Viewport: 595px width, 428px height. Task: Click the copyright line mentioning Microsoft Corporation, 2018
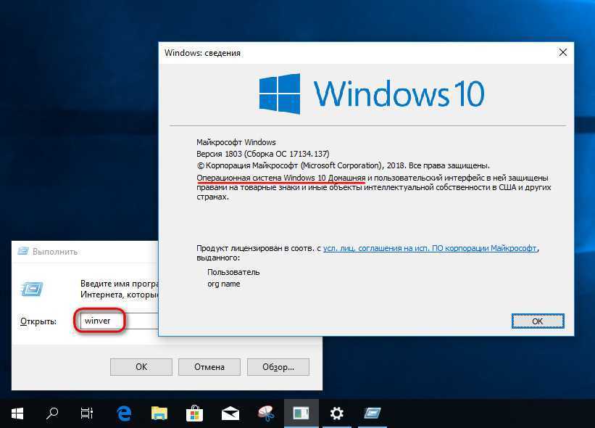coord(344,165)
